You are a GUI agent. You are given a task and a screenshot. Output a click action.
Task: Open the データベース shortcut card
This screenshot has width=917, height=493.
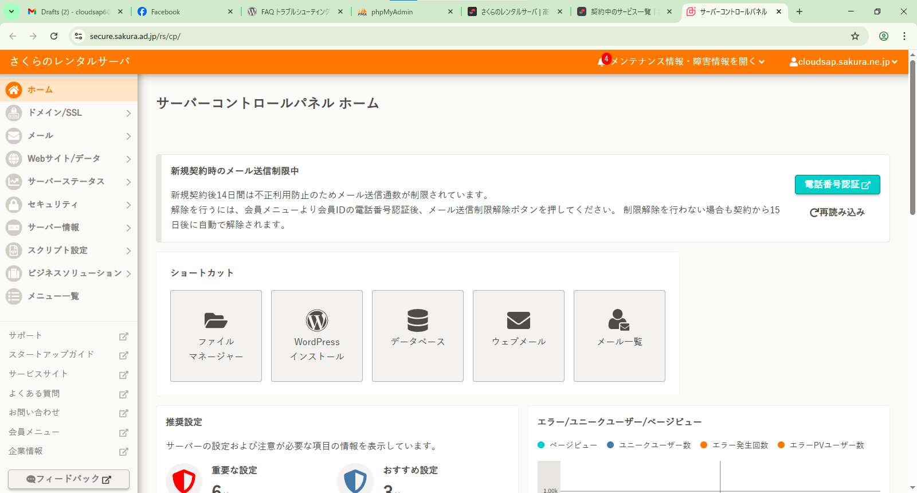[x=418, y=336]
